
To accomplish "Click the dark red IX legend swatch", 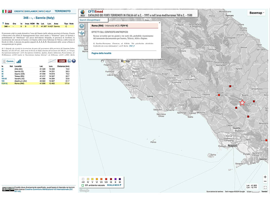I will 111,179.
